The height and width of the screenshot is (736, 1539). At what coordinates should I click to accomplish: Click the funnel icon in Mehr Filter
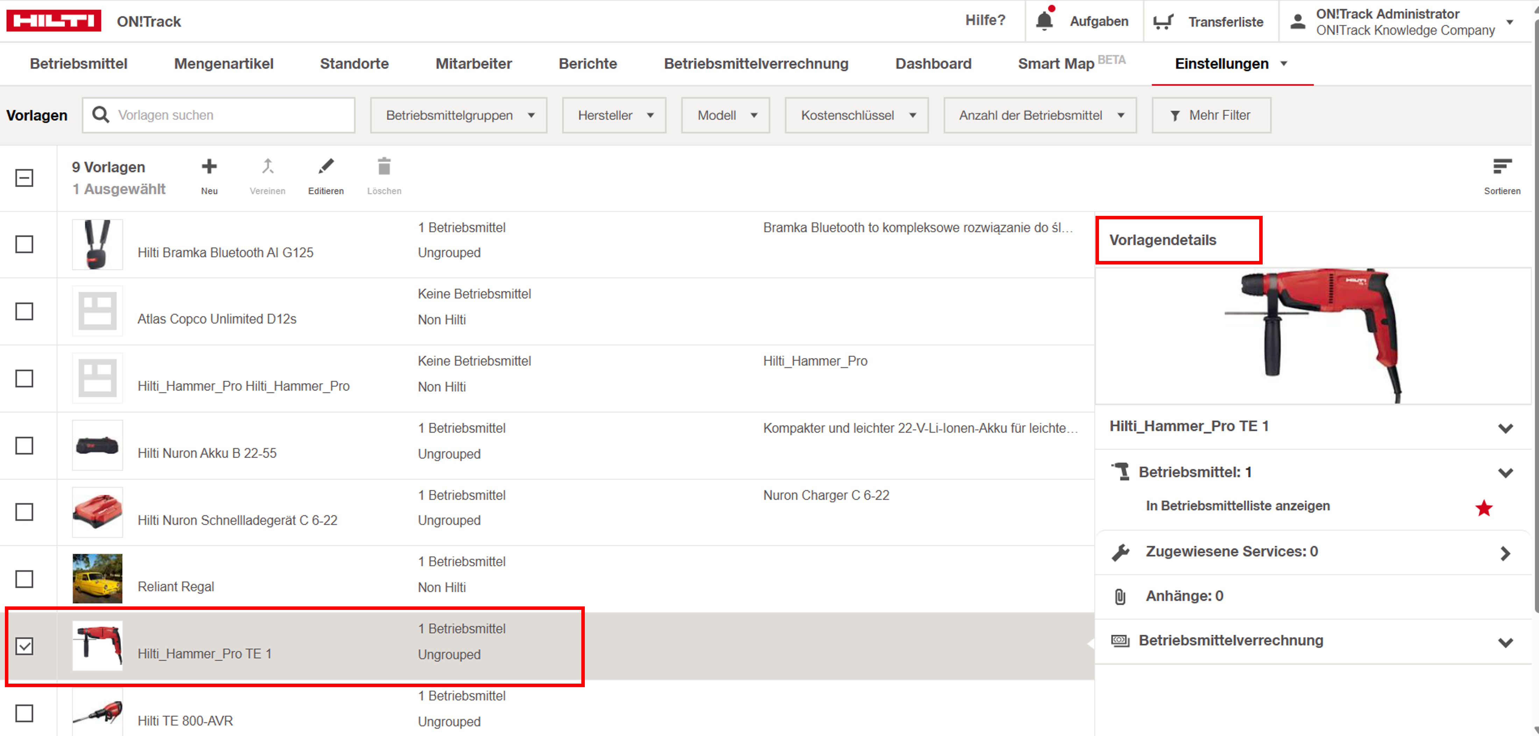pos(1175,116)
